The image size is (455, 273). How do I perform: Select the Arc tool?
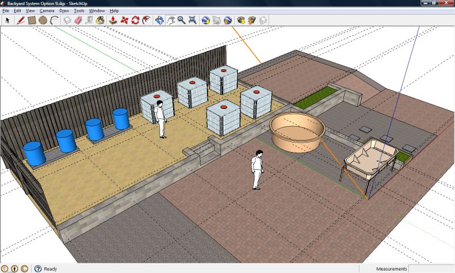pos(54,20)
